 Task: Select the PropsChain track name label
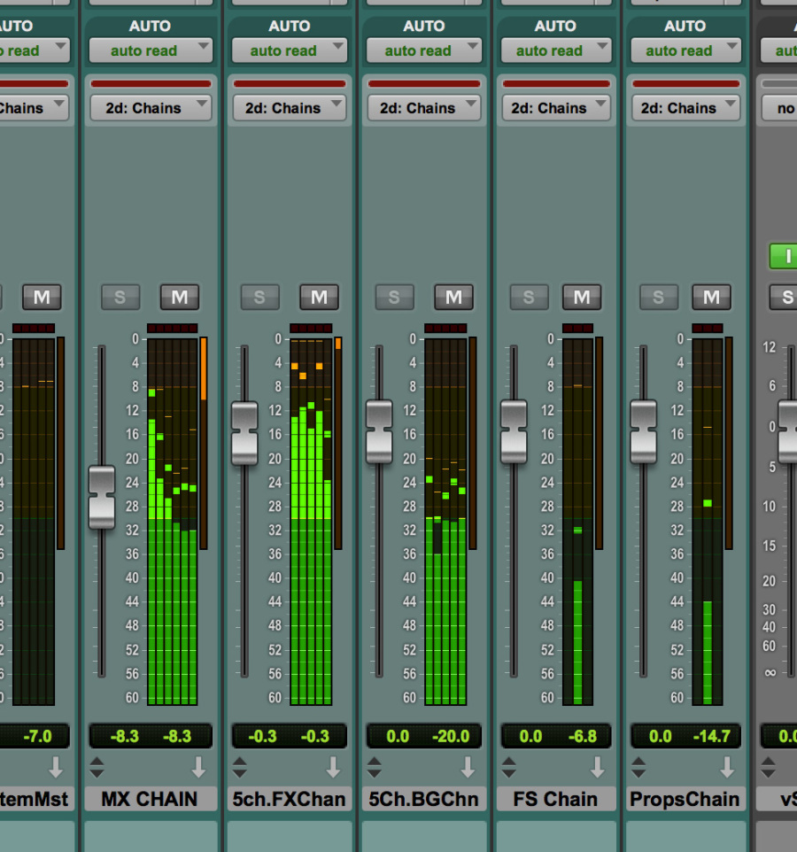(x=685, y=799)
